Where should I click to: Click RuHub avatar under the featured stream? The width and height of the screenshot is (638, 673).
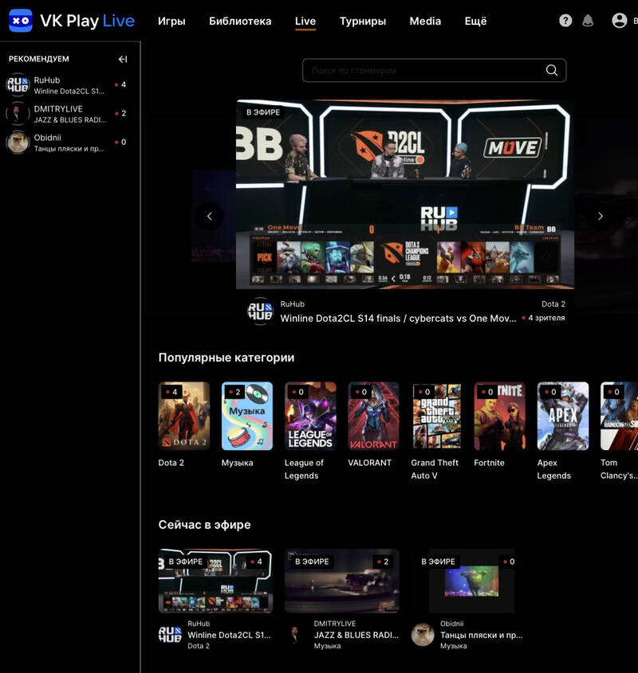(260, 311)
